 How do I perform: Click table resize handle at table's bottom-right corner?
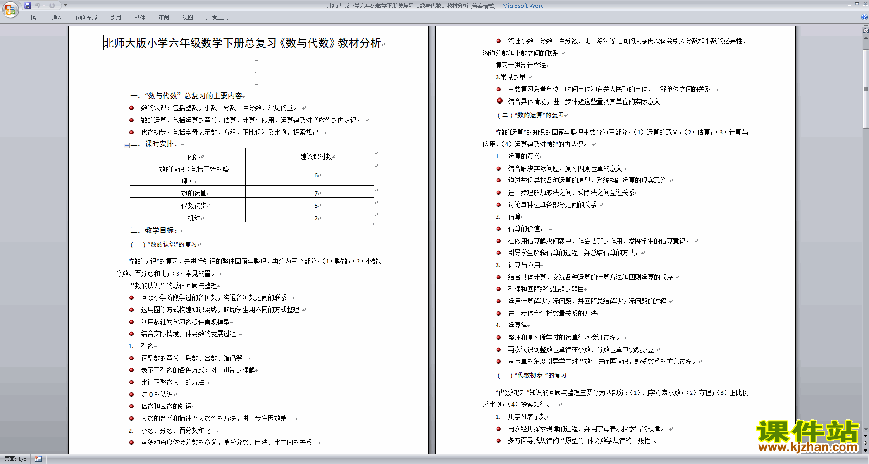pos(375,224)
